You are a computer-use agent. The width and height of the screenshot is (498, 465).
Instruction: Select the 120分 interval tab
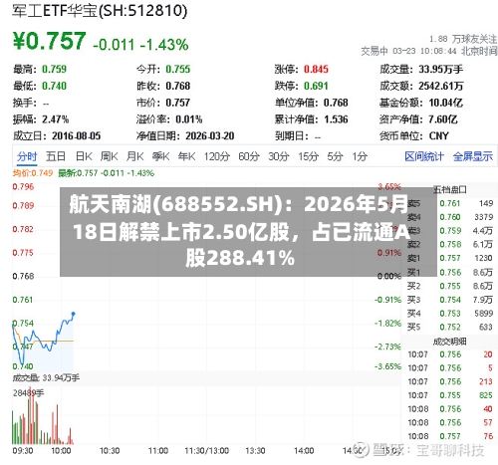(217, 156)
